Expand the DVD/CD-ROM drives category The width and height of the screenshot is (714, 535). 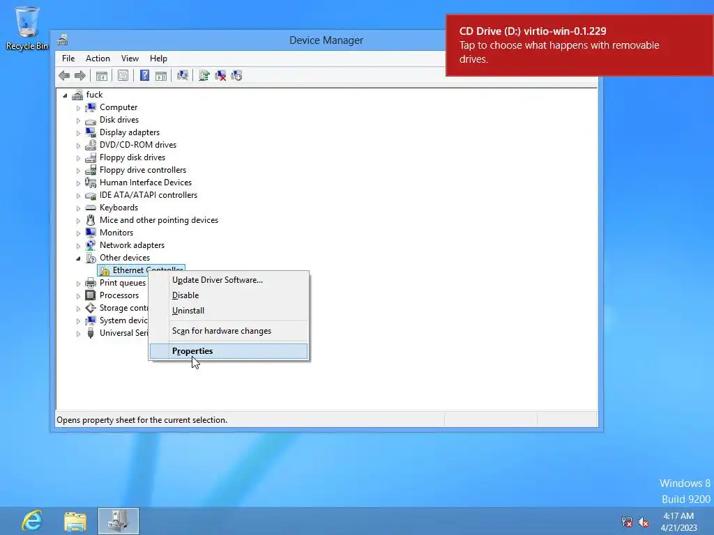[78, 146]
